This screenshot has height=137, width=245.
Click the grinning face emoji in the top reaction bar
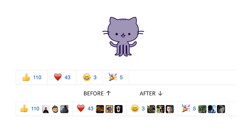coord(87,77)
